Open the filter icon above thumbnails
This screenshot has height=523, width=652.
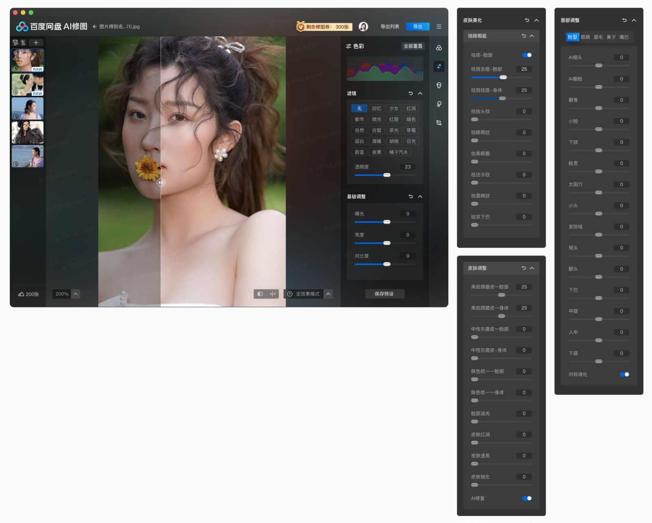(15, 42)
